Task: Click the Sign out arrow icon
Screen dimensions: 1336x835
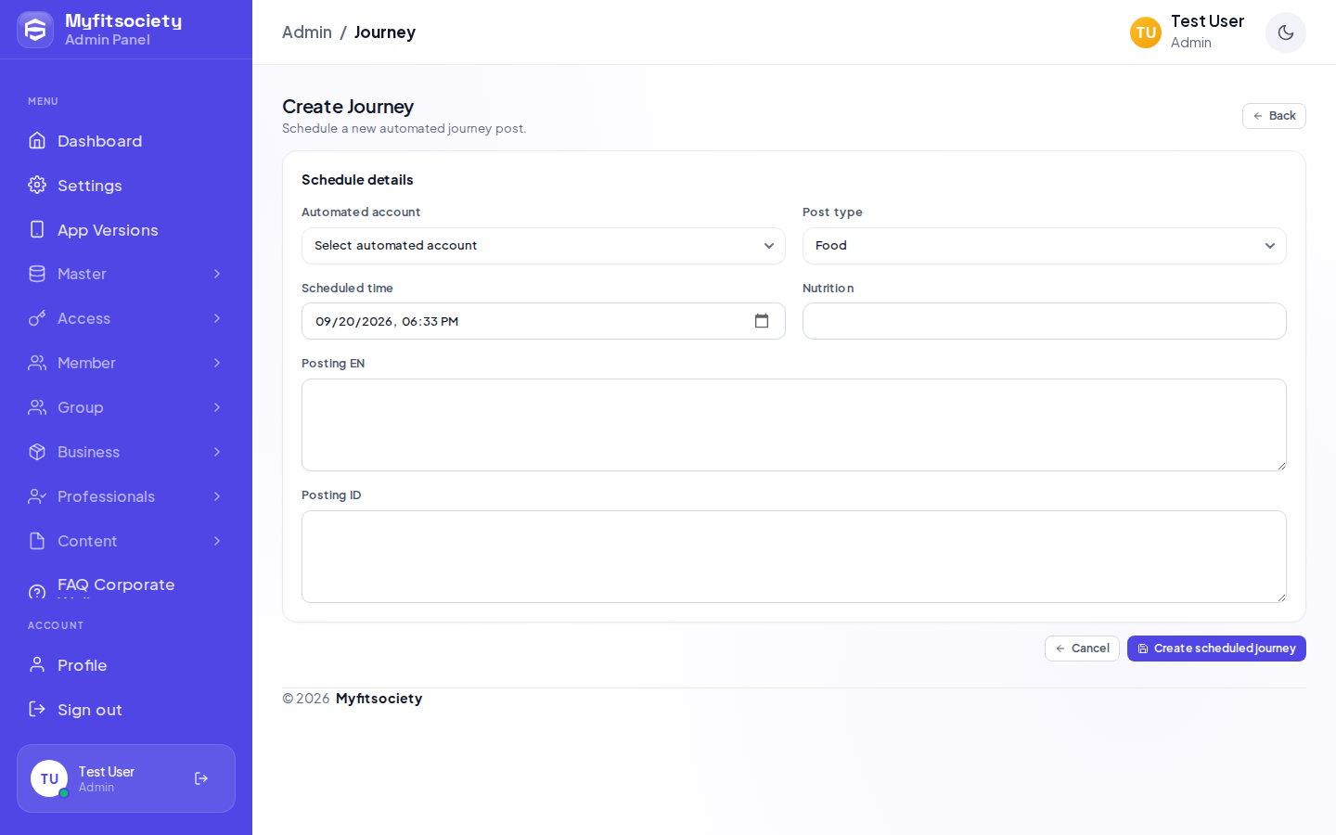Action: [x=37, y=710]
